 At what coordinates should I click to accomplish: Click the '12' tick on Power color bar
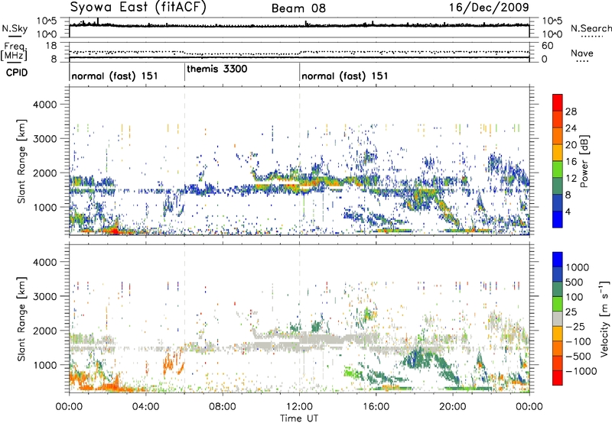[x=571, y=179]
